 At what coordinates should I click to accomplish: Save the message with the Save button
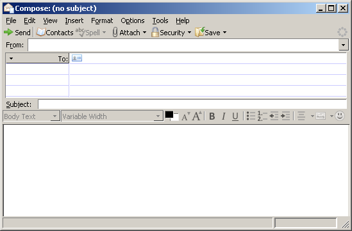pyautogui.click(x=208, y=33)
